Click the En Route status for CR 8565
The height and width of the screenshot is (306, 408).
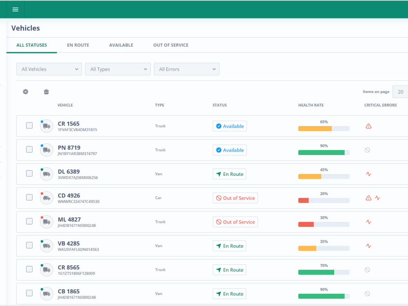pyautogui.click(x=229, y=270)
